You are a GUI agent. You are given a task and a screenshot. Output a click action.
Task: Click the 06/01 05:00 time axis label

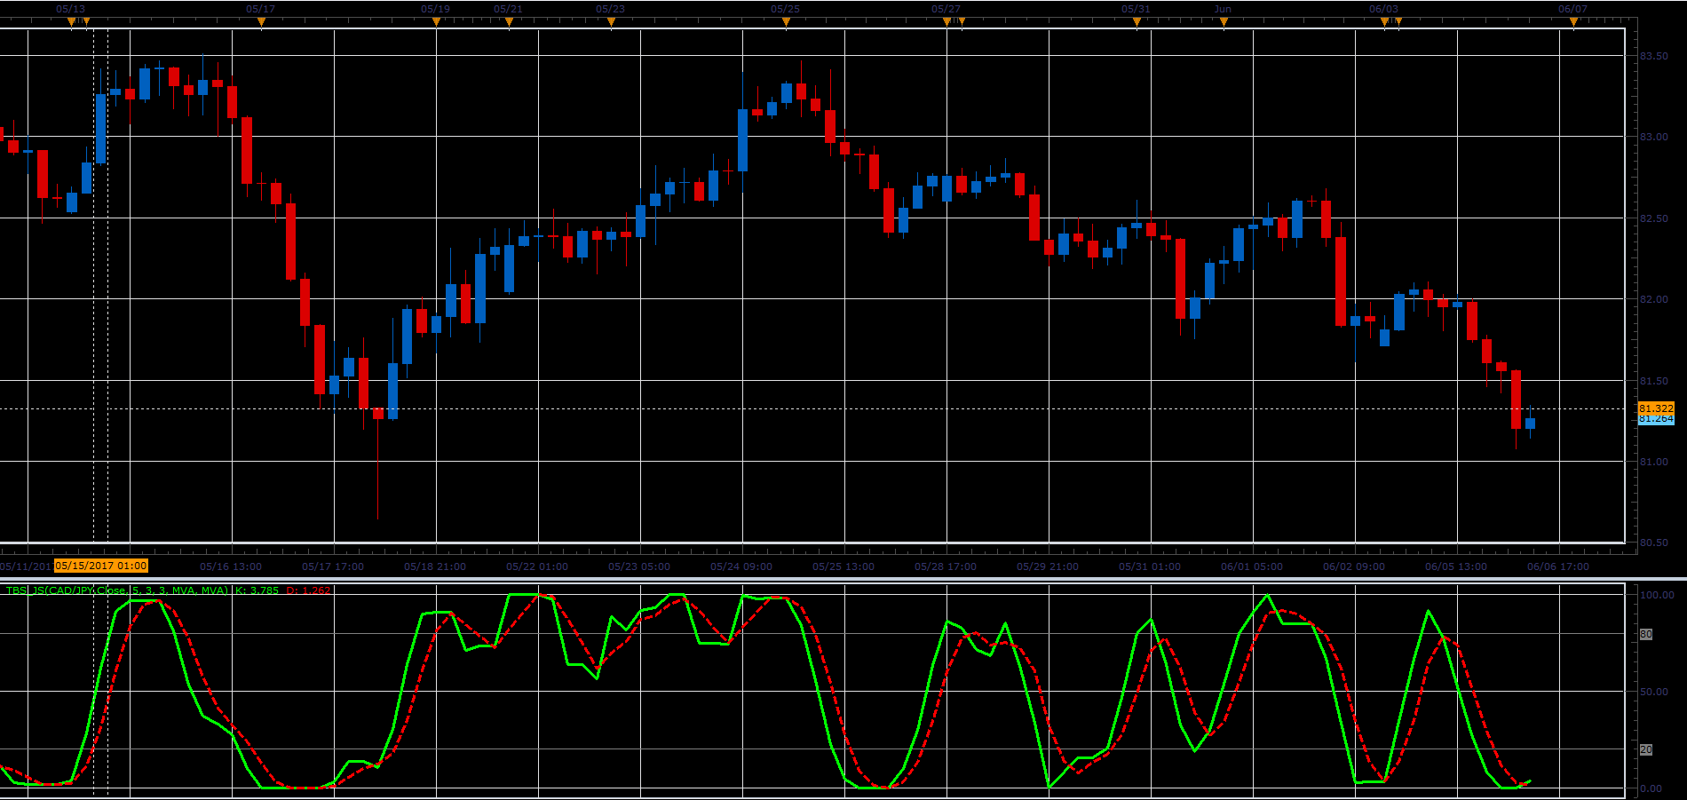(1252, 566)
